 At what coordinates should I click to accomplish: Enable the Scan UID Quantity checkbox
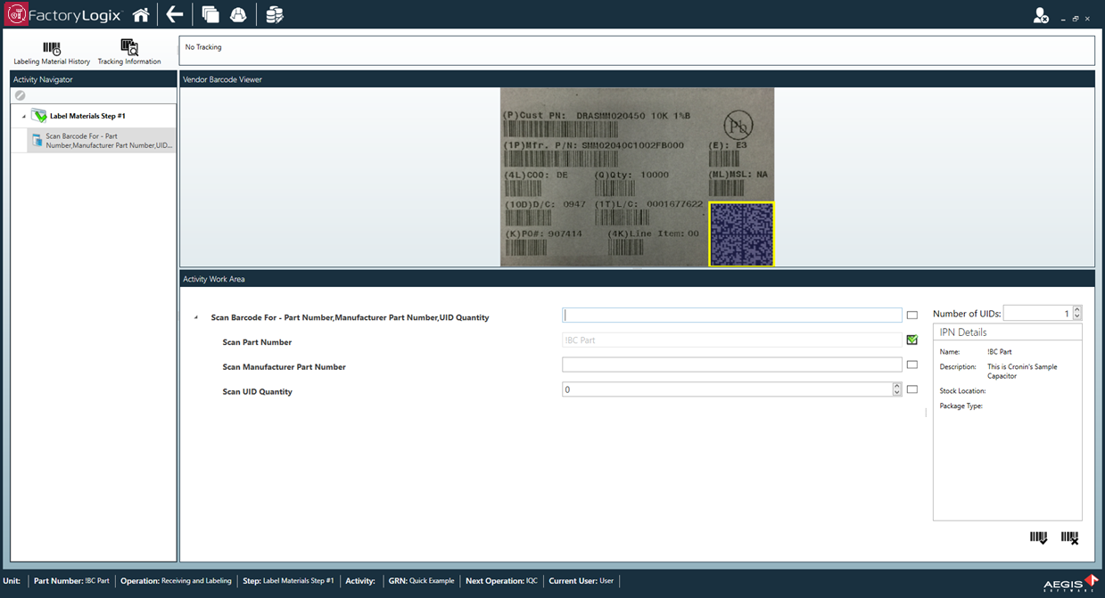pos(911,389)
